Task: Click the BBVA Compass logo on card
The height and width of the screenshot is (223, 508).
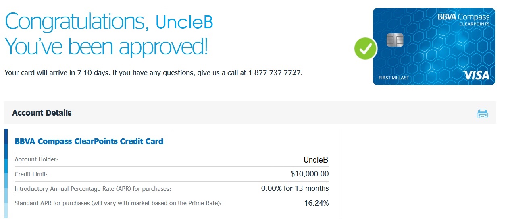Action: pos(463,17)
